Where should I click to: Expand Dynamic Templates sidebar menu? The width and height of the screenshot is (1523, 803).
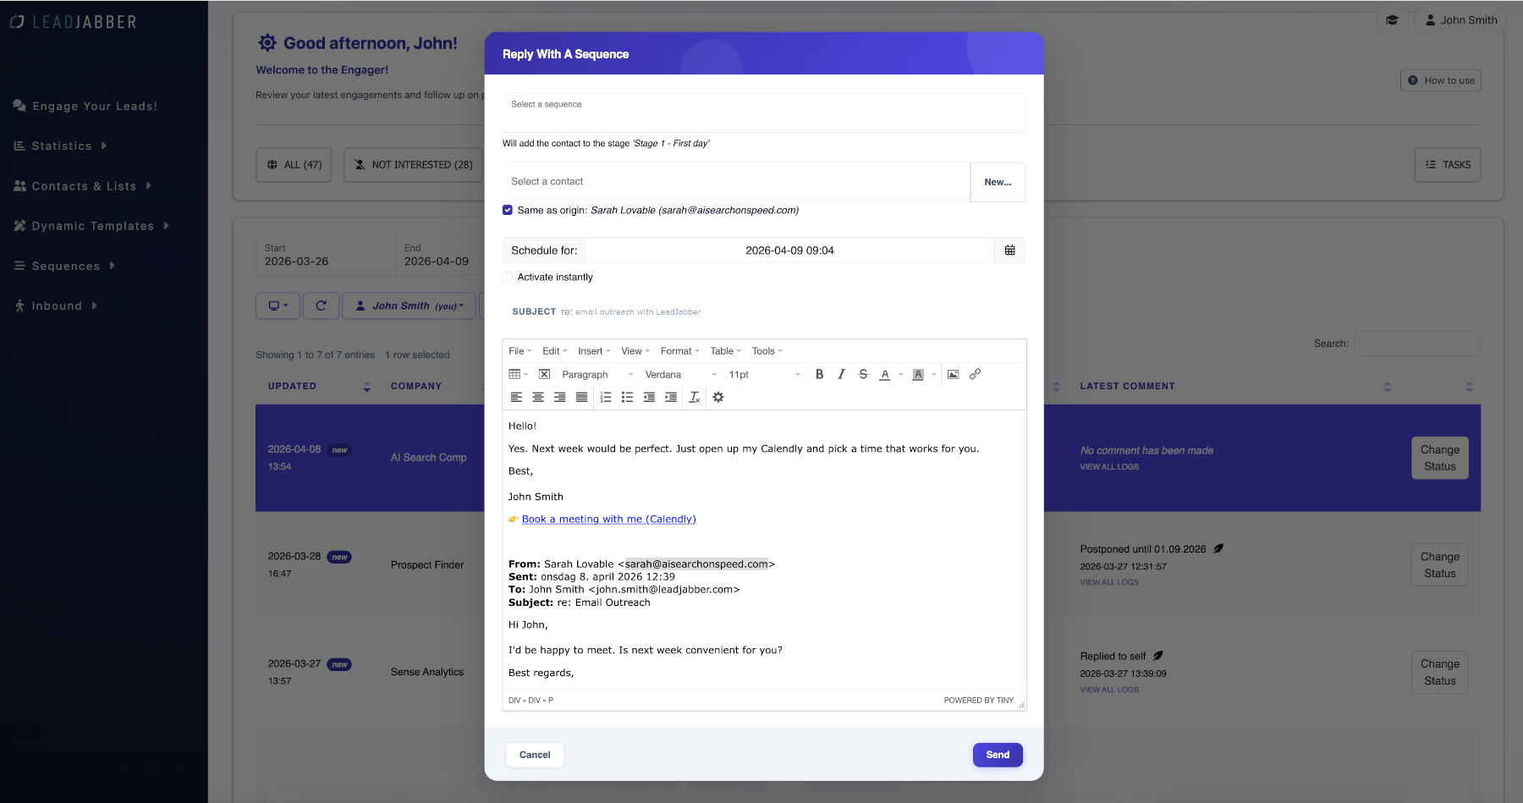[x=91, y=226]
